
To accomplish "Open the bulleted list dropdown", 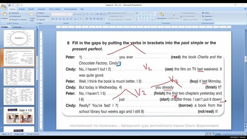I will [x=88, y=14].
